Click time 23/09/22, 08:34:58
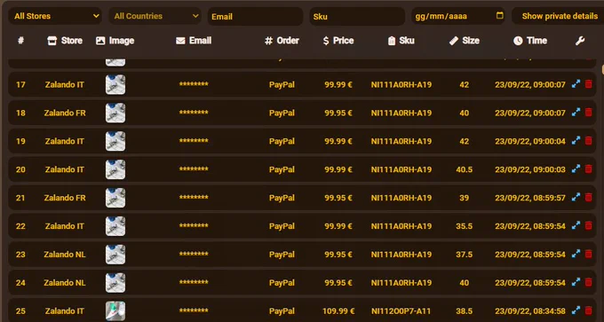This screenshot has height=322, width=604. click(x=530, y=310)
